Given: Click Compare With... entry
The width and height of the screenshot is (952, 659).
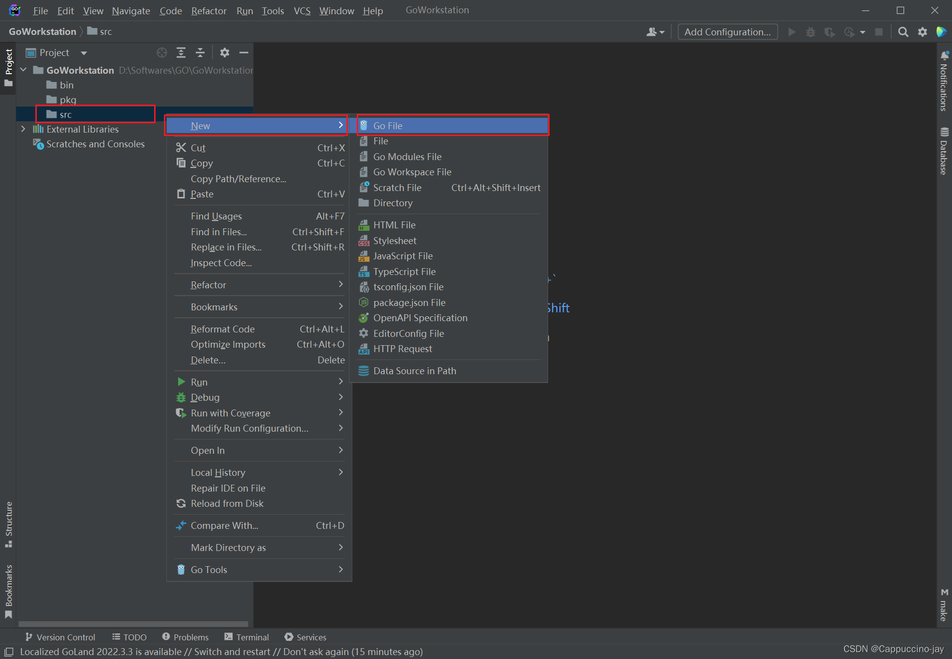Looking at the screenshot, I should point(260,525).
